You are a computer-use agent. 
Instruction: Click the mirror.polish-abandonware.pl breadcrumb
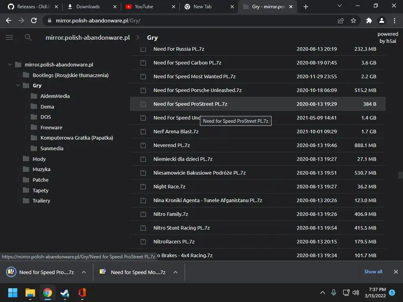click(x=88, y=37)
